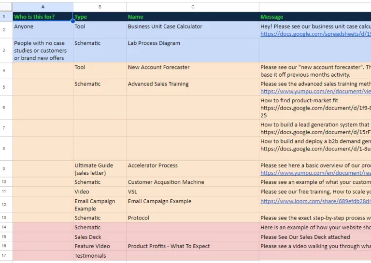The height and width of the screenshot is (263, 371).
Task: Open the loom.com share link
Action: (315, 201)
